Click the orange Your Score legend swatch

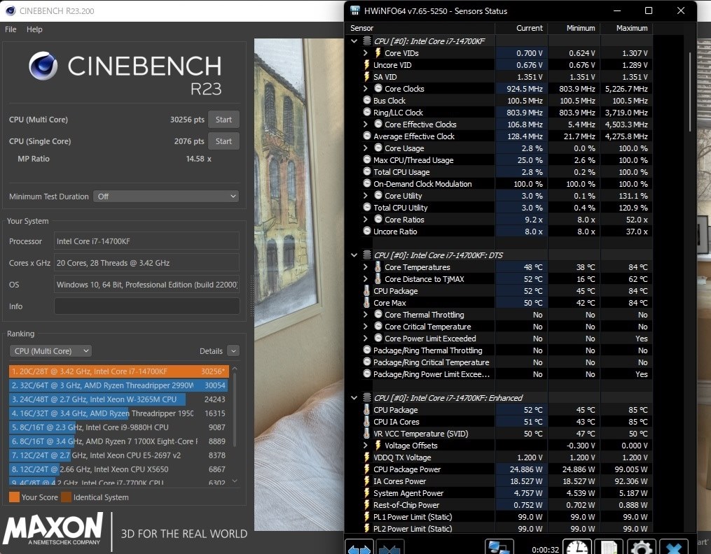pos(14,497)
